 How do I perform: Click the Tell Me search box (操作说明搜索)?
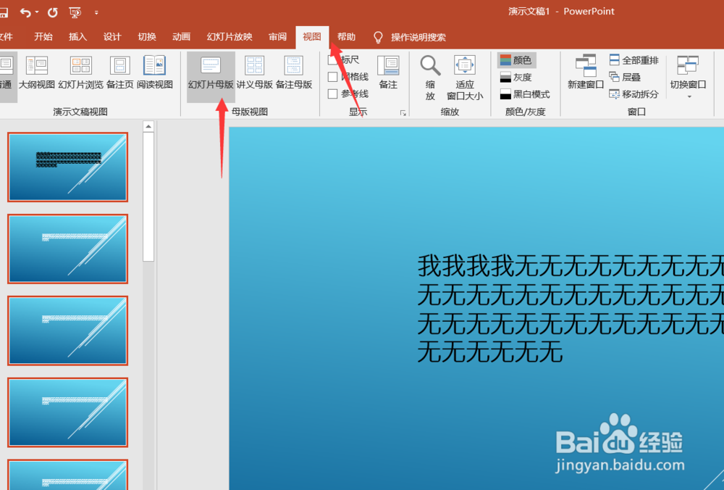[x=418, y=38]
